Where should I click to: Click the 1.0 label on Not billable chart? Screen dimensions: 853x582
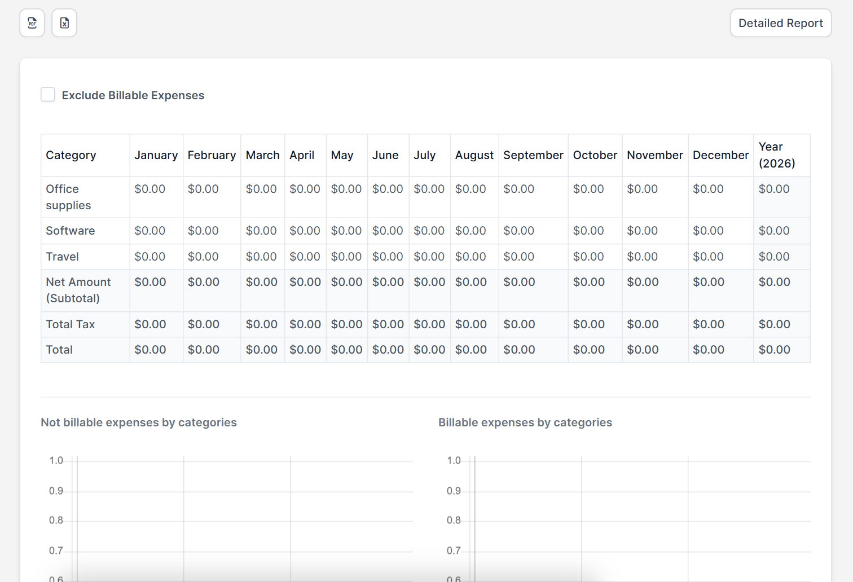(56, 461)
